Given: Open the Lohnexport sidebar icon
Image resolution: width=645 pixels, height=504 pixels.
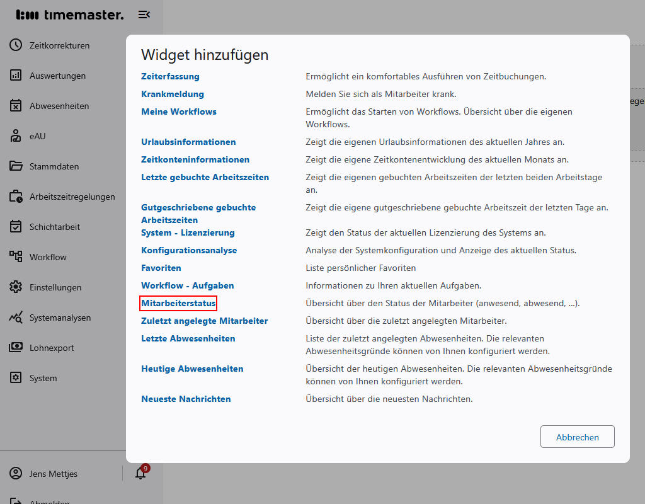Looking at the screenshot, I should point(15,347).
